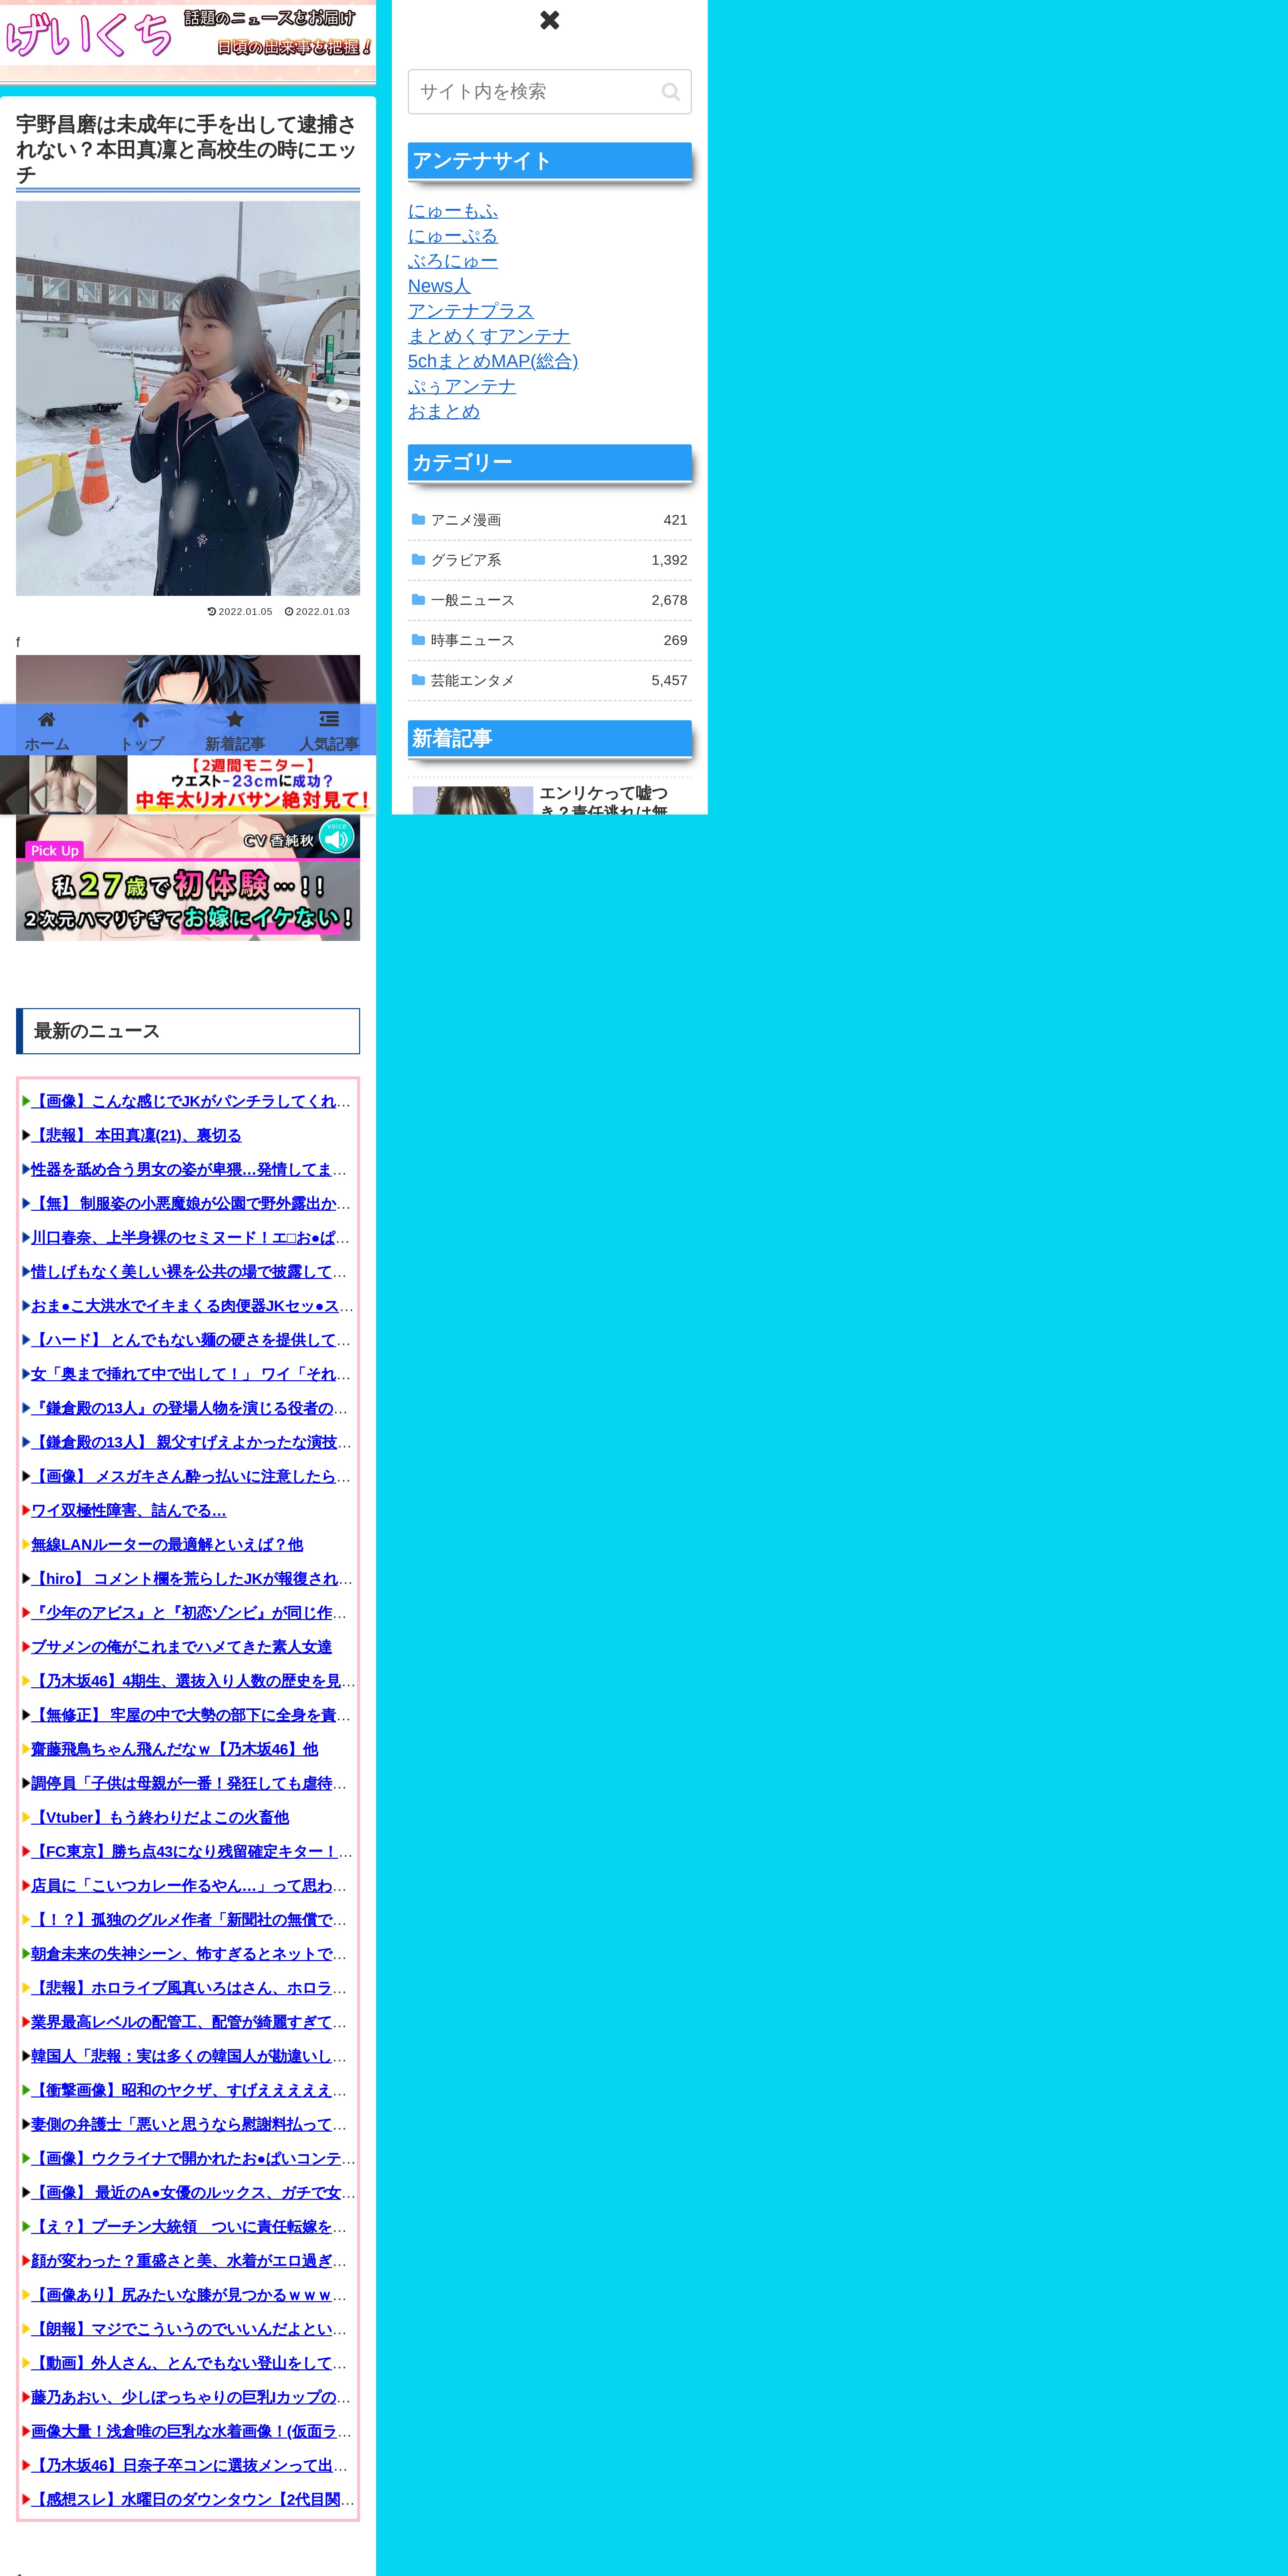The height and width of the screenshot is (2576, 1288).
Task: Click the ホーム house icon
Action: point(47,719)
